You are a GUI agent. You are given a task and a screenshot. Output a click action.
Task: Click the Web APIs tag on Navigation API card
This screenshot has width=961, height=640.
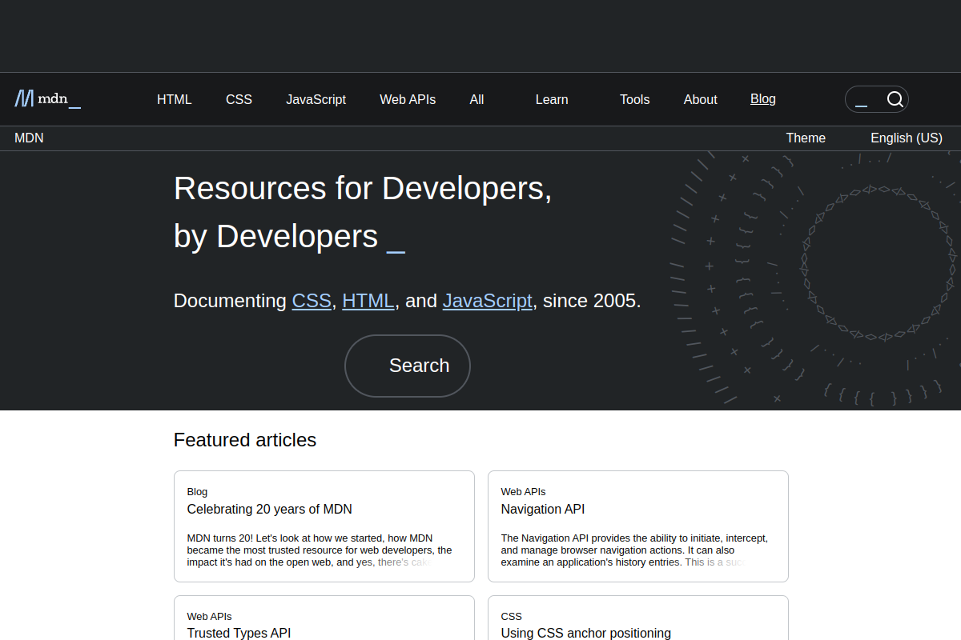(524, 491)
